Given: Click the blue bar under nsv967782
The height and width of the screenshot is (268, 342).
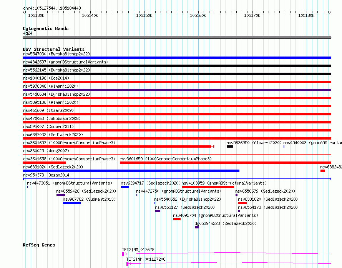Looking at the screenshot, I should tap(72, 203).
